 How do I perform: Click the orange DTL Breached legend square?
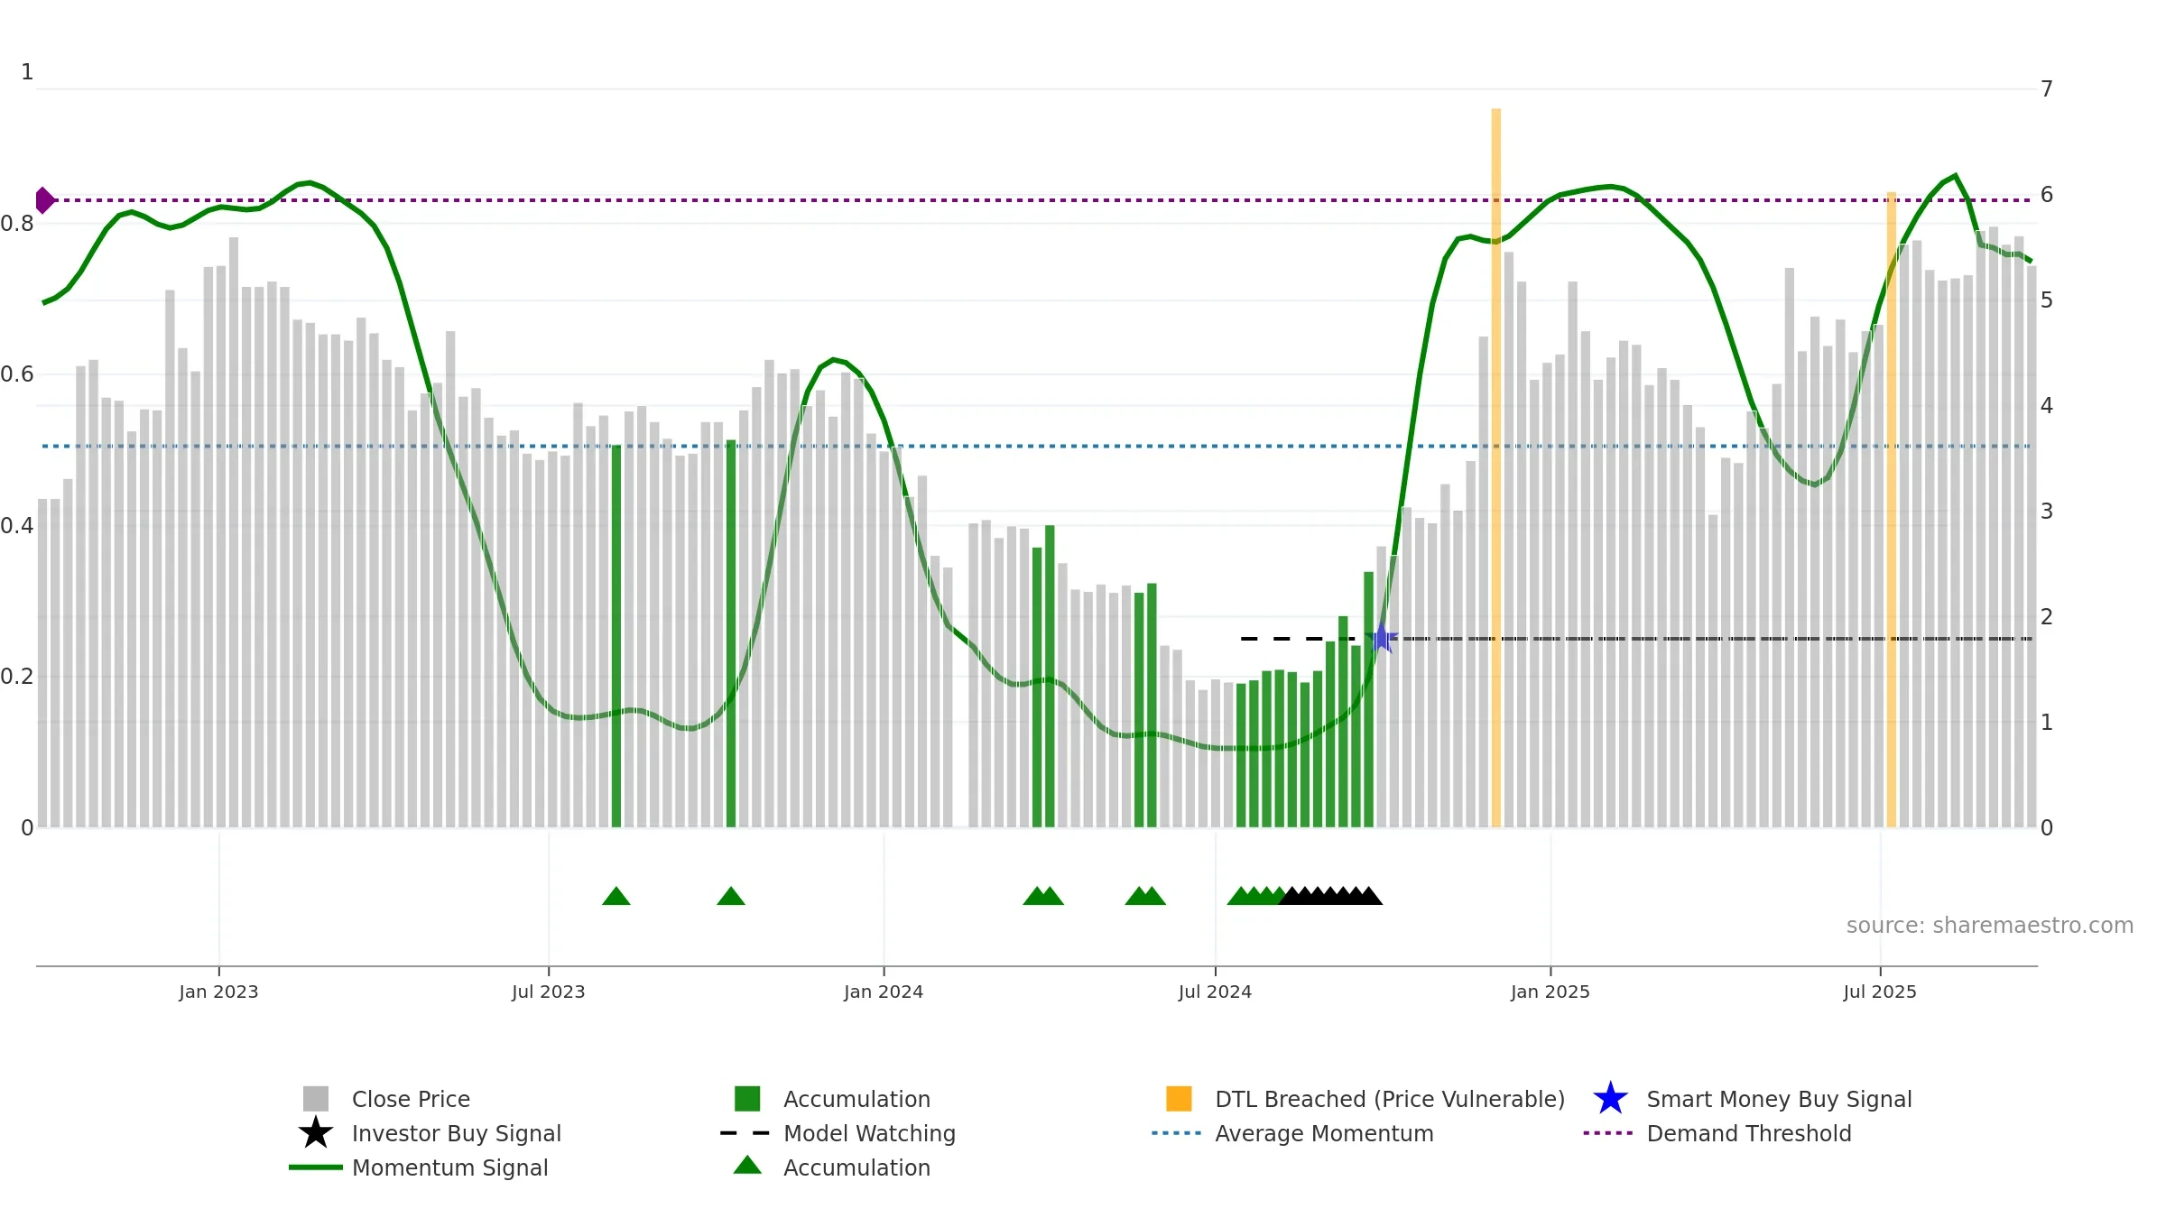pyautogui.click(x=1179, y=1099)
